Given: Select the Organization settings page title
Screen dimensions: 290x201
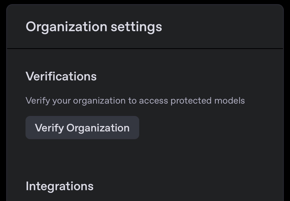Looking at the screenshot, I should point(94,27).
